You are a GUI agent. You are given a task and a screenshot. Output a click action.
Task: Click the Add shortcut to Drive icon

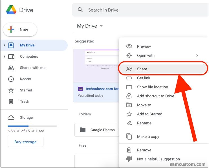pyautogui.click(x=129, y=96)
